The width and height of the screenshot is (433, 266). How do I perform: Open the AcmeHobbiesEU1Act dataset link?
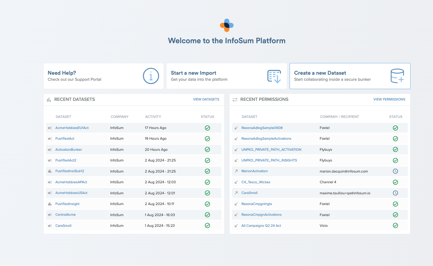[x=72, y=128]
